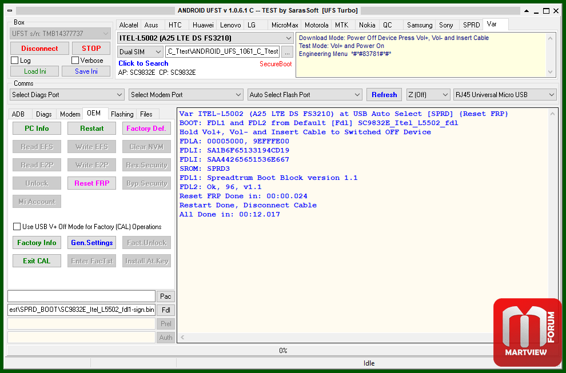
Task: Switch to the SPRD tab
Action: [471, 25]
